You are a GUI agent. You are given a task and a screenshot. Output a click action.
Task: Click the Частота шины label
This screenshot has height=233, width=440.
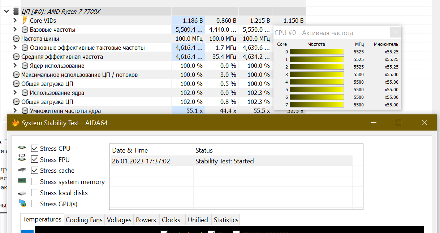(40, 39)
